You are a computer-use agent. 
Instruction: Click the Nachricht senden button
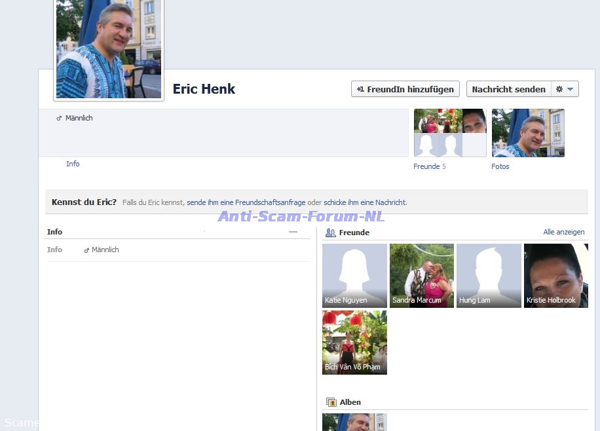(508, 89)
